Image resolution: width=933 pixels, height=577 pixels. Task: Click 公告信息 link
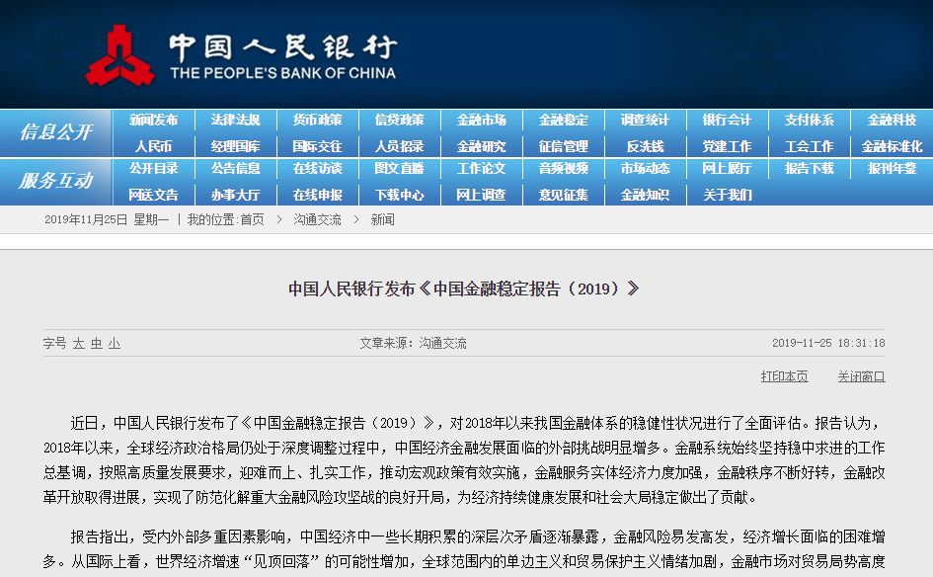[236, 169]
